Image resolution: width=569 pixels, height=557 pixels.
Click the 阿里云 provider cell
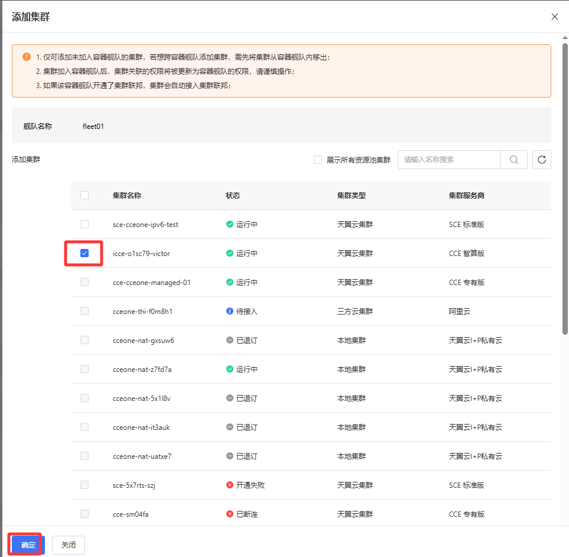coord(460,311)
